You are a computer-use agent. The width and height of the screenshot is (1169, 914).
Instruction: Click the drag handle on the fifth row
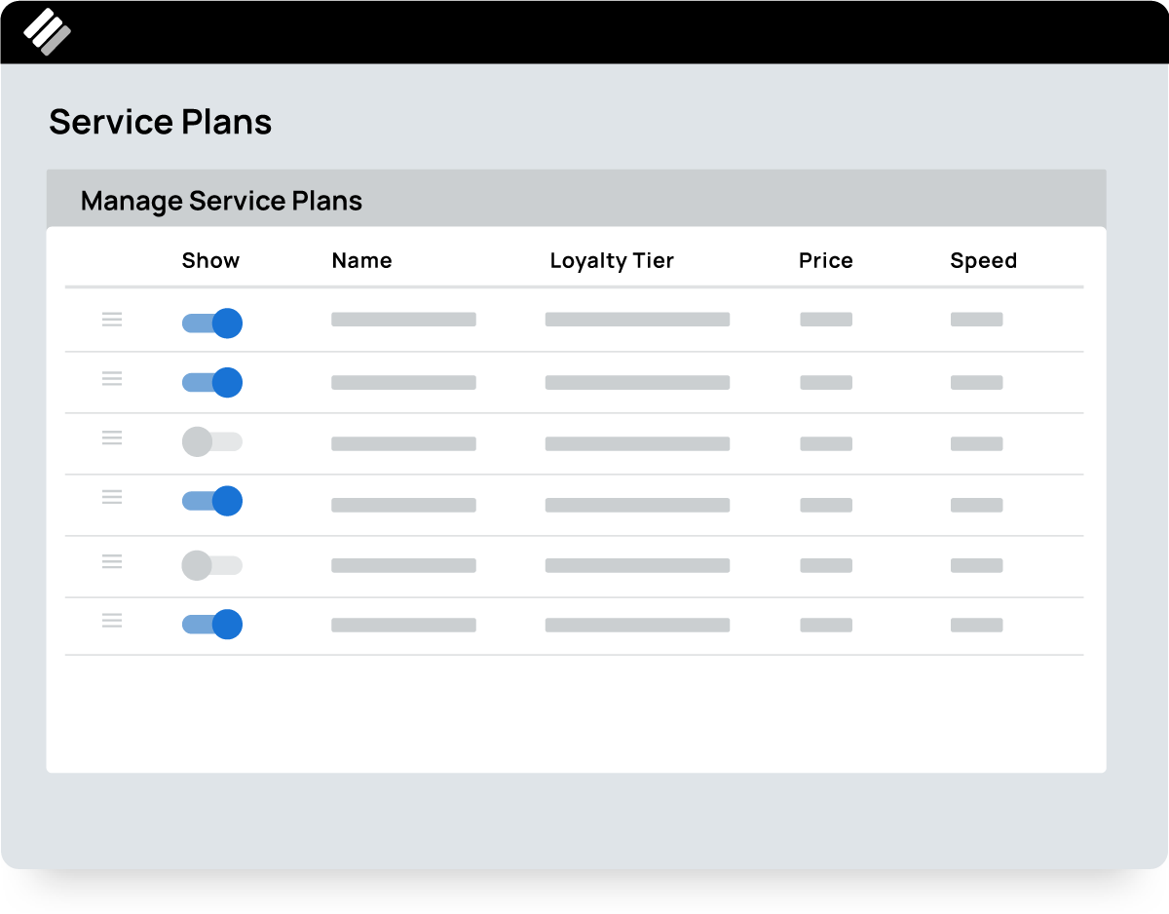tap(112, 562)
